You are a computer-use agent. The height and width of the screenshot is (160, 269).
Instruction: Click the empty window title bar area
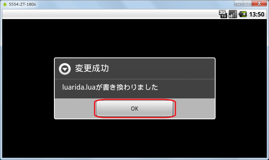tap(134, 4)
